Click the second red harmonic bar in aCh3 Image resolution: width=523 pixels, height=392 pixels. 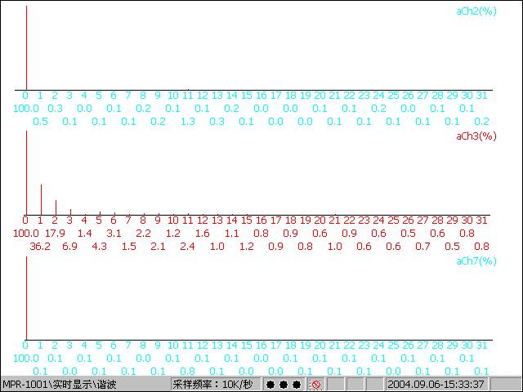click(x=41, y=199)
